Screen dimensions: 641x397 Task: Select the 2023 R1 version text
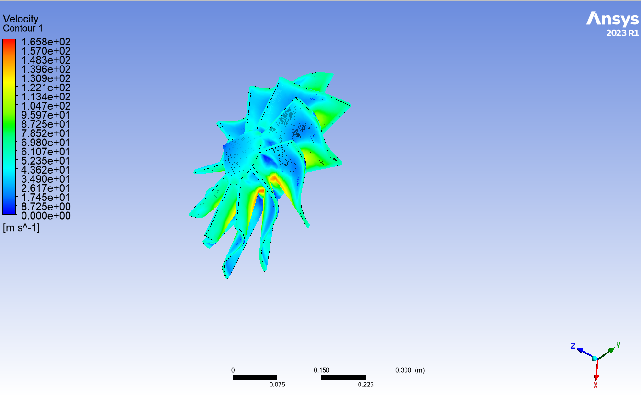(622, 33)
